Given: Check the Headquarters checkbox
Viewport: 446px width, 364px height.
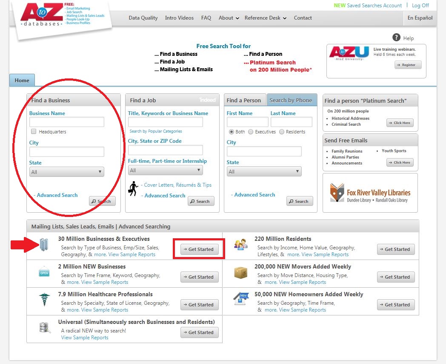Looking at the screenshot, I should click(34, 132).
